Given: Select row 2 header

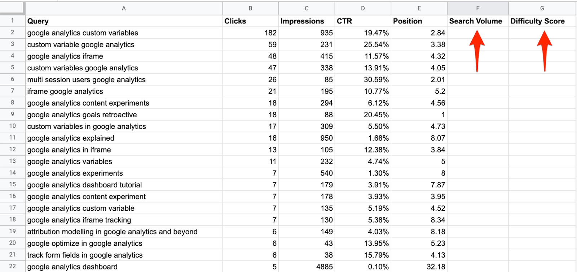Looking at the screenshot, I should (12, 32).
